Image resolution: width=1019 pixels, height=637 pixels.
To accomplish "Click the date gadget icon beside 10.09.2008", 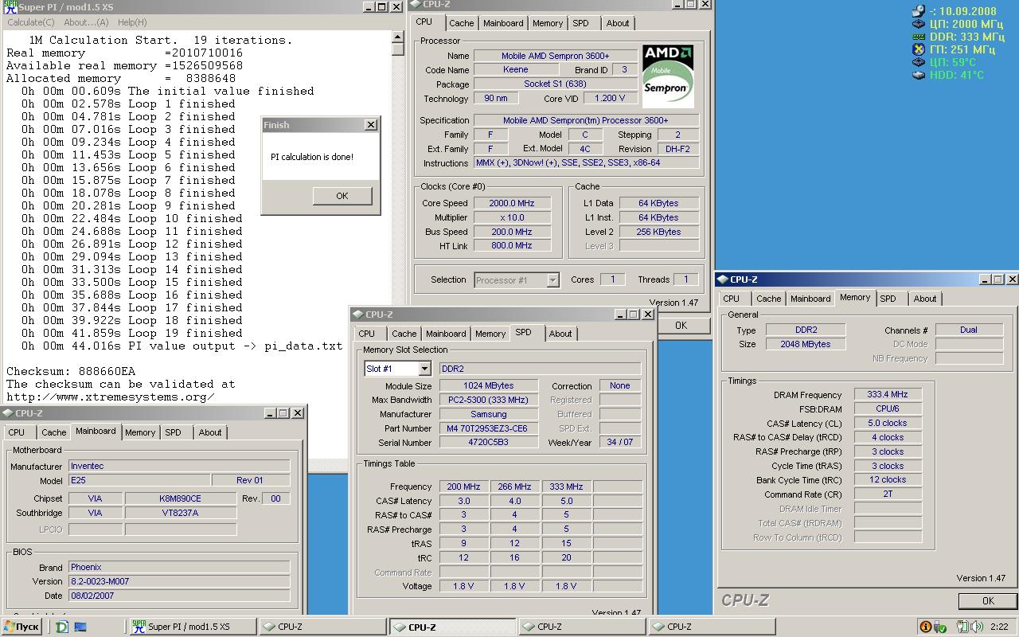I will pyautogui.click(x=919, y=11).
